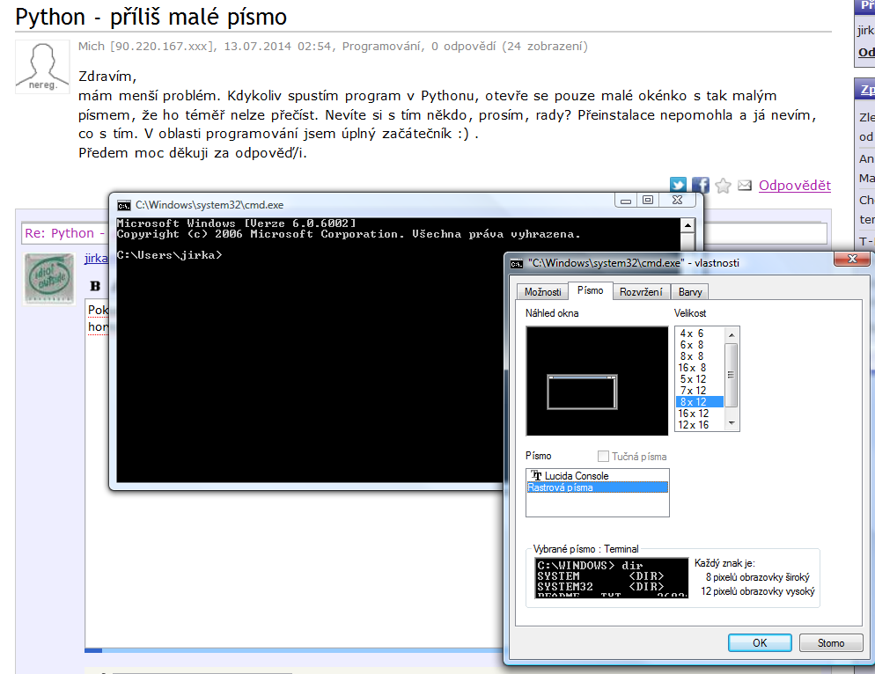The width and height of the screenshot is (875, 674).
Task: Mark post with the star icon
Action: click(723, 186)
